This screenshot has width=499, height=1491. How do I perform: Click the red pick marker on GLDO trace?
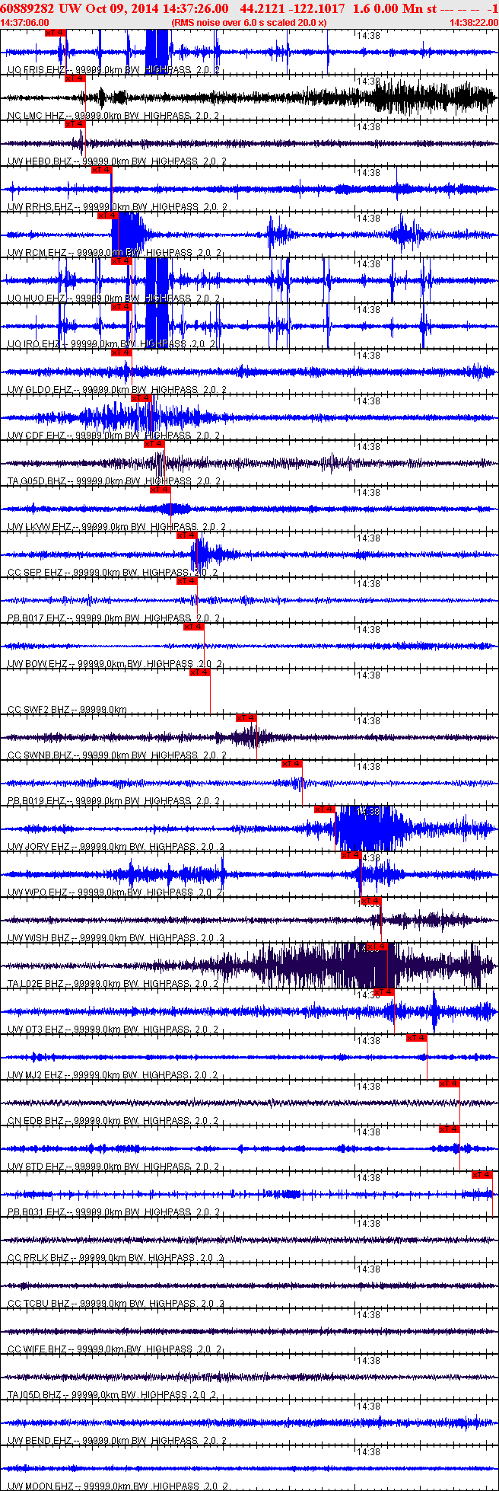(121, 353)
